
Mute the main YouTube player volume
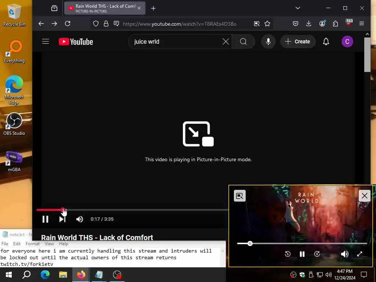click(80, 219)
